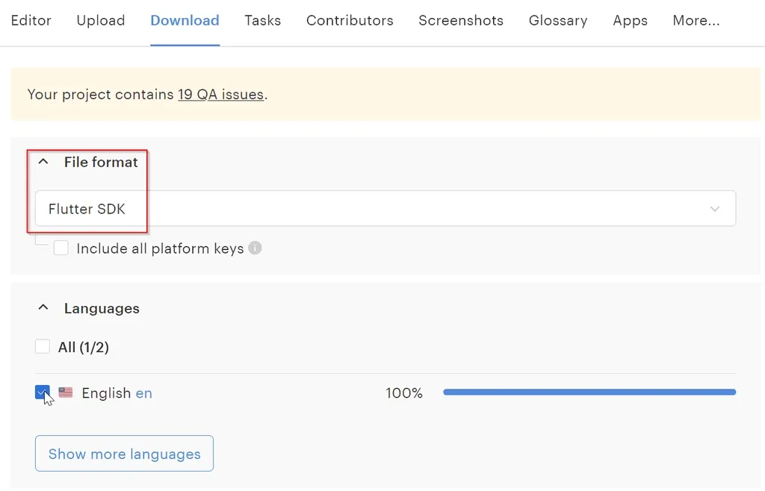This screenshot has width=765, height=491.
Task: Uncheck the English language checkbox
Action: point(43,393)
